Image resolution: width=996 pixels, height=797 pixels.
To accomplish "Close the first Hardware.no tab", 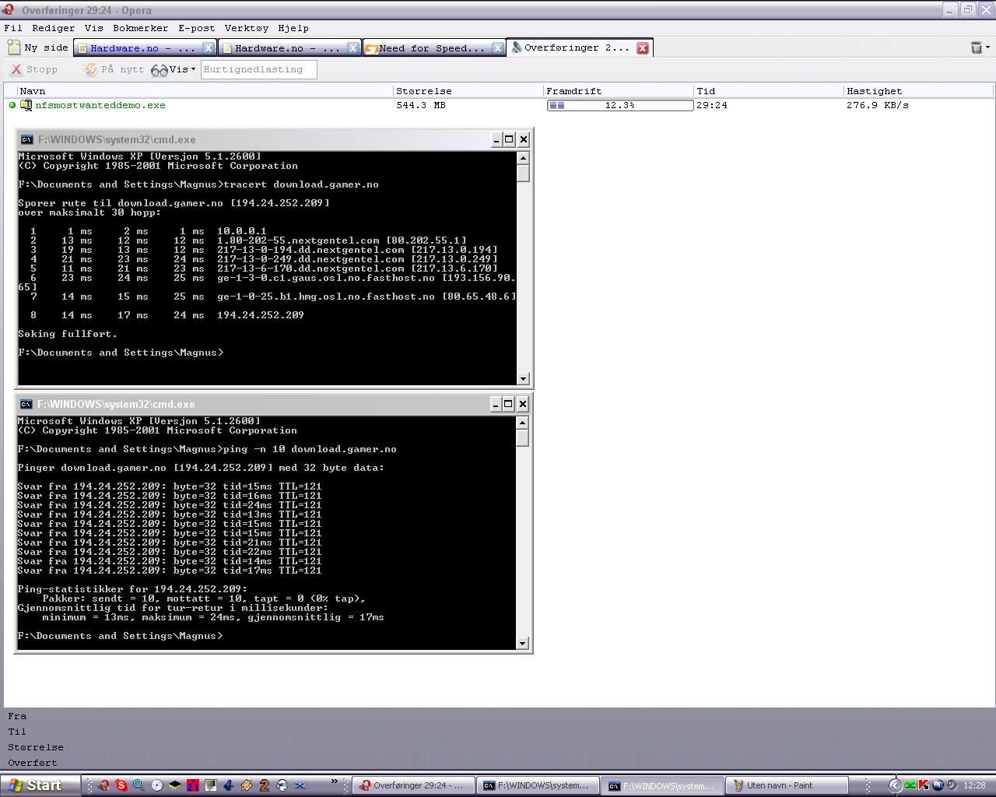I will pos(209,48).
